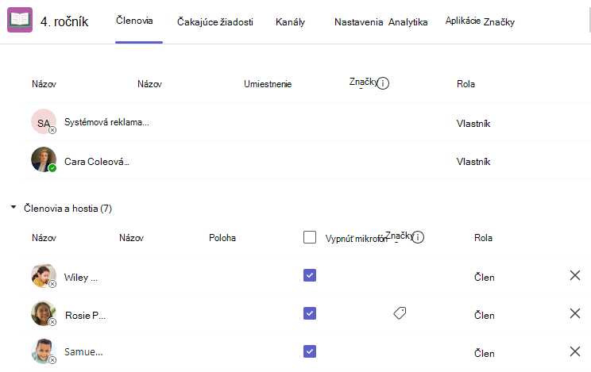Click Cara Coleová name text
Viewport: 591px width, 372px height.
coord(96,162)
